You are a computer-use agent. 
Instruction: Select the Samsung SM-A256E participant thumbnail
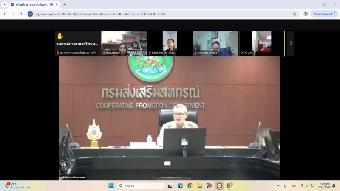click(x=170, y=43)
